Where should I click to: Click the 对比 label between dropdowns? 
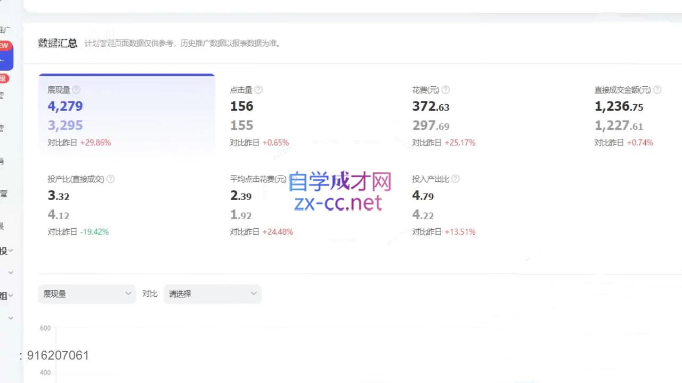[150, 294]
